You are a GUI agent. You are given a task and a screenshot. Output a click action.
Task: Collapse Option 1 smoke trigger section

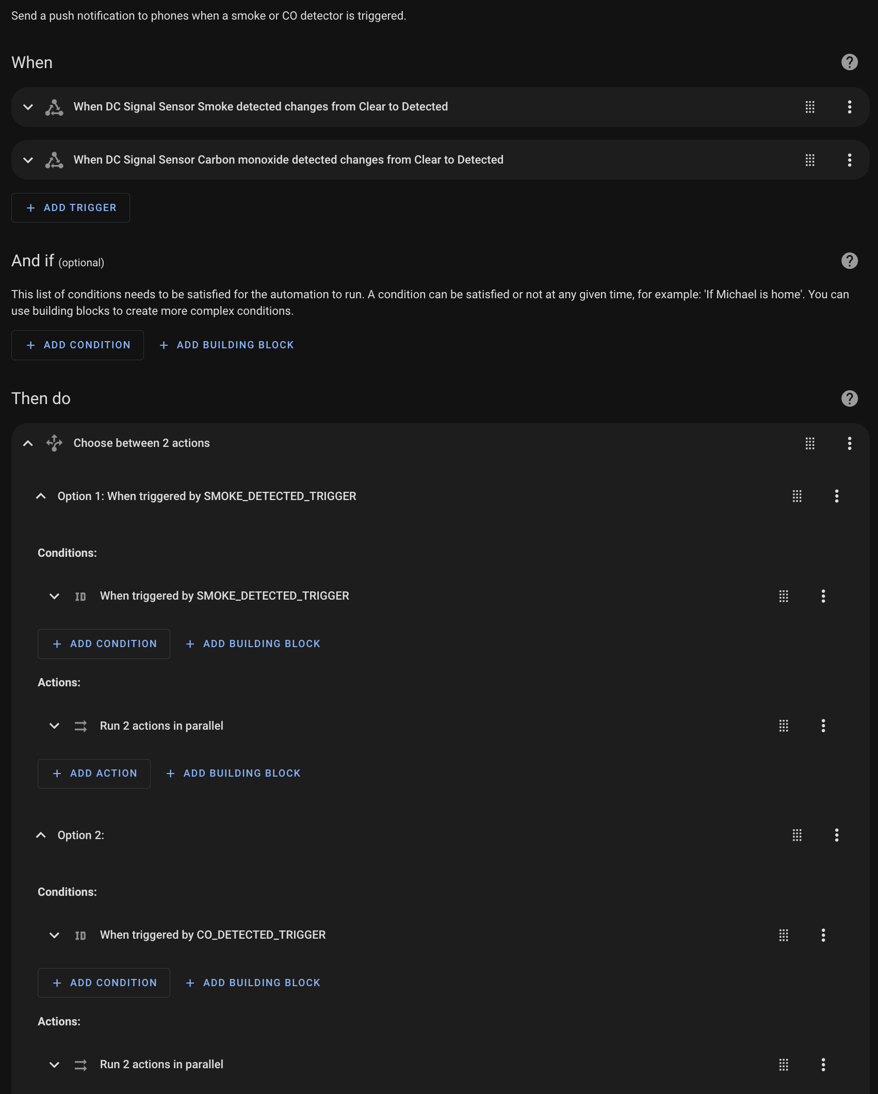click(x=41, y=496)
